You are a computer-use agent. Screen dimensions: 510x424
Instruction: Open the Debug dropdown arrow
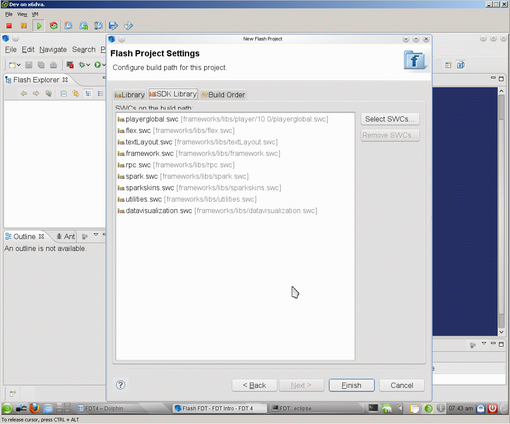tap(88, 65)
